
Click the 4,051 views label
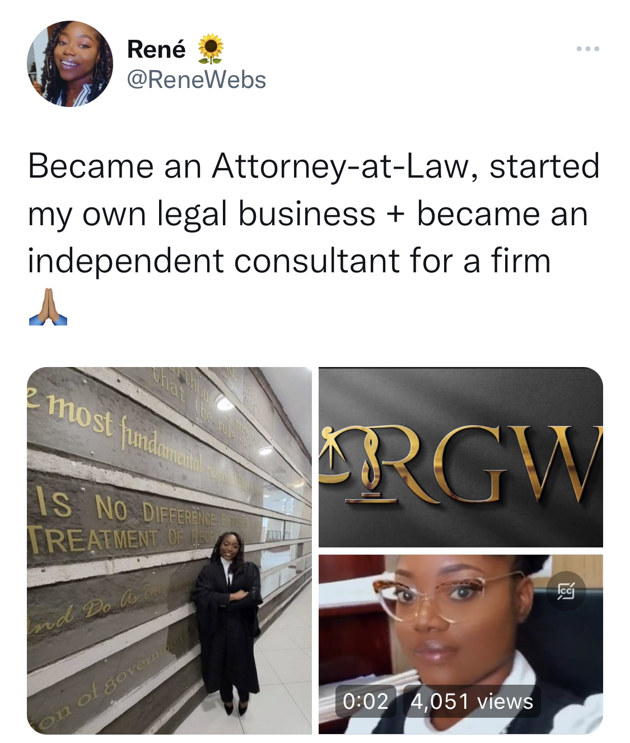(x=472, y=701)
